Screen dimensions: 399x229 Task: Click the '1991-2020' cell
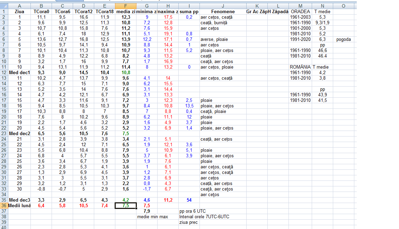300,39
